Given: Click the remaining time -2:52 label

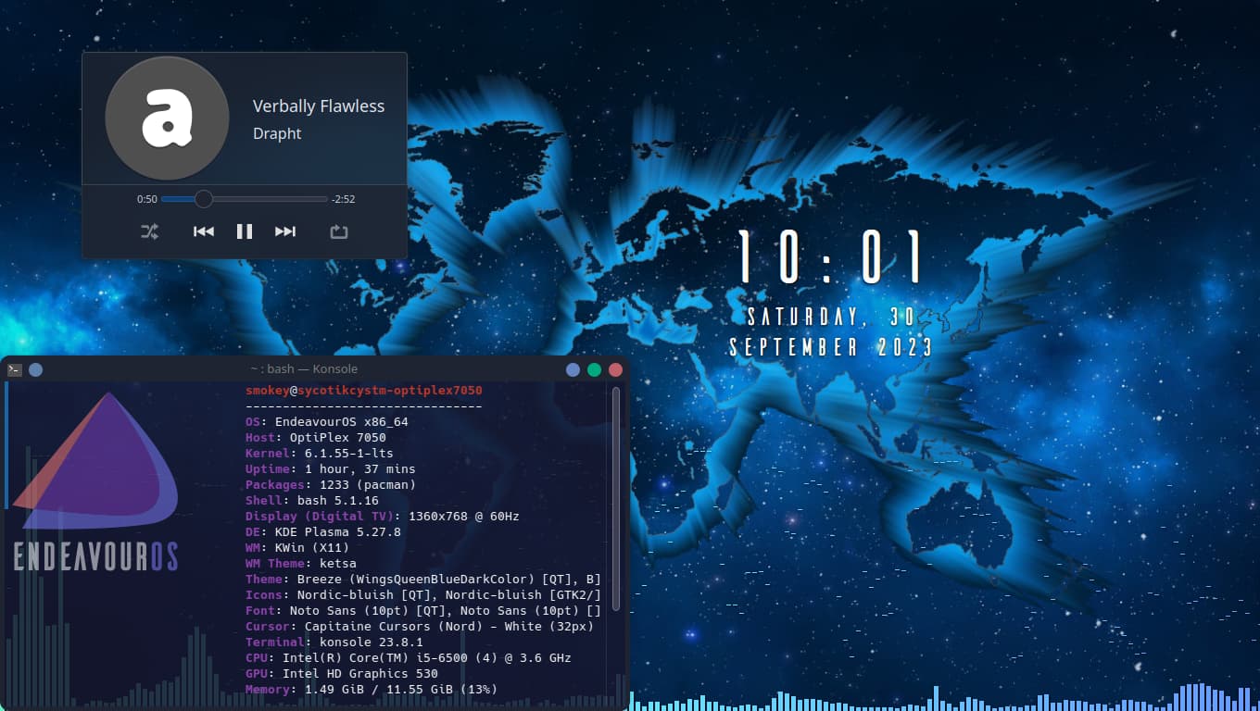Looking at the screenshot, I should click(x=344, y=199).
